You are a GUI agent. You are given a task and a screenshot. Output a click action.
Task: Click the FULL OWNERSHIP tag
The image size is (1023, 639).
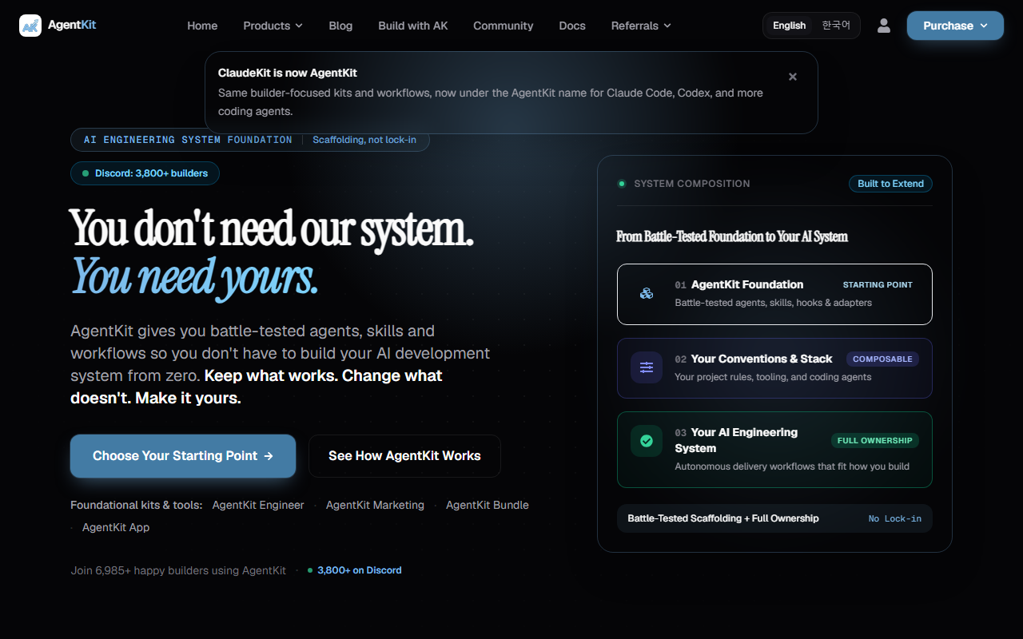click(874, 441)
